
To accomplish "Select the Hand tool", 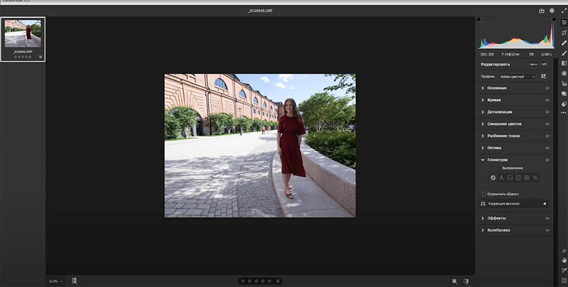I will (x=564, y=260).
